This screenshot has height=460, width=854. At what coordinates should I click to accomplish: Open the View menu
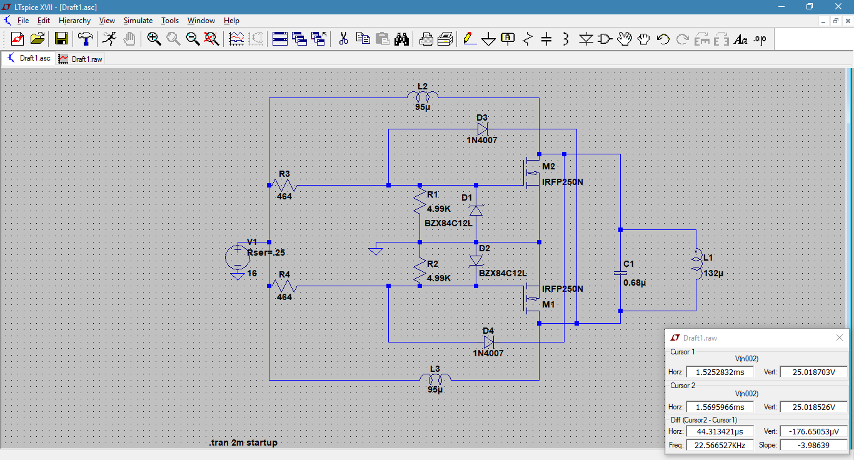point(107,21)
